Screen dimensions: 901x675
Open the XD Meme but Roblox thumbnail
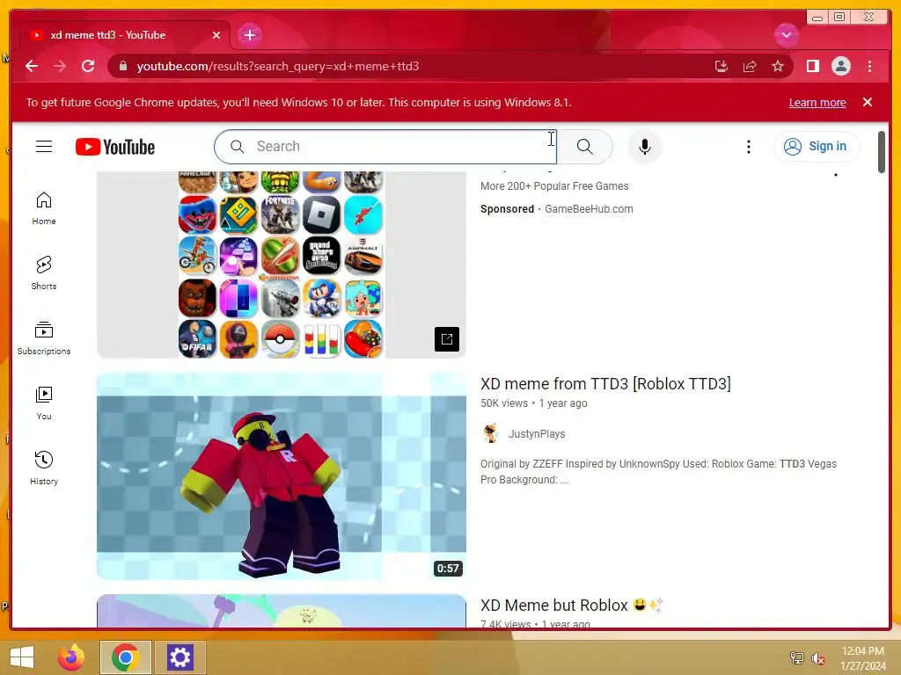[x=281, y=611]
